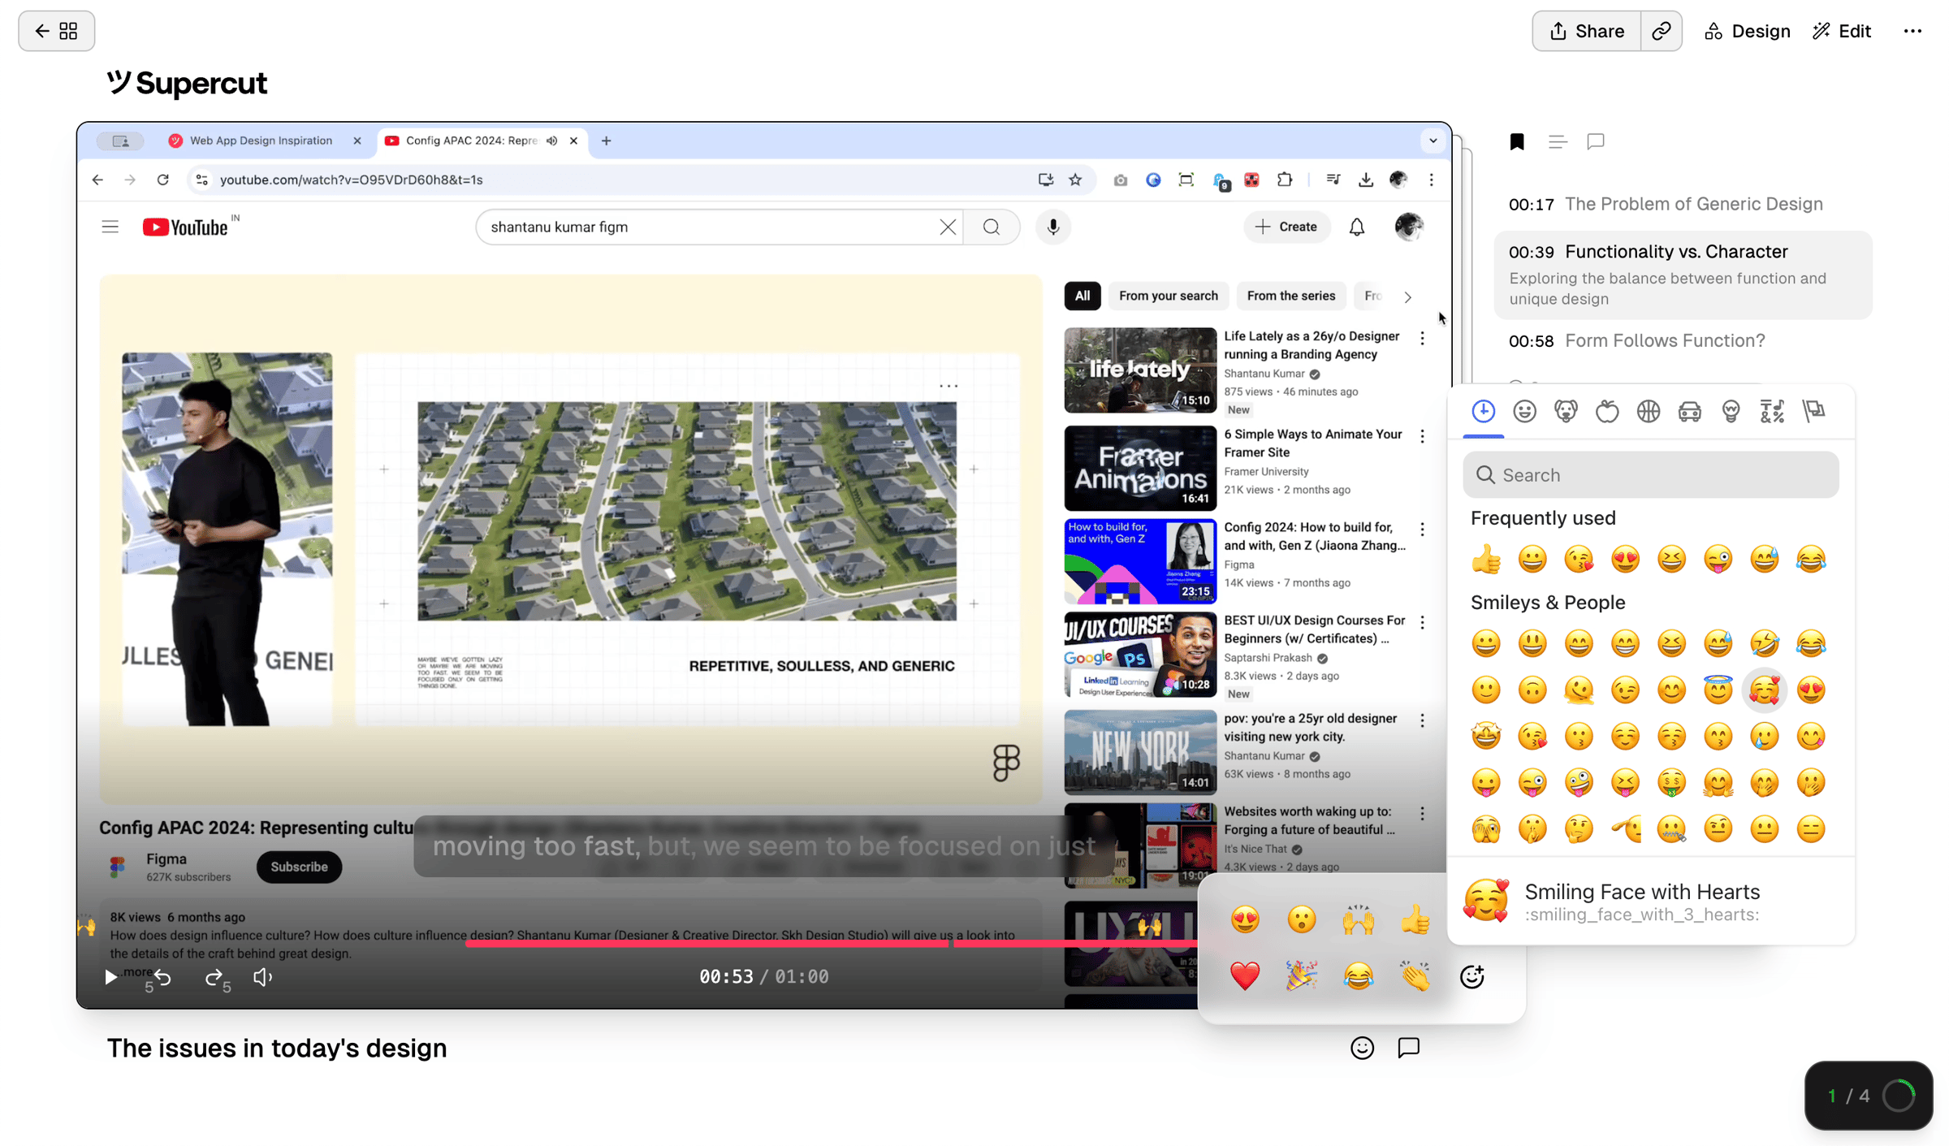The height and width of the screenshot is (1146, 1949).
Task: Select the Smileys & People emoji category tab
Action: tap(1524, 411)
